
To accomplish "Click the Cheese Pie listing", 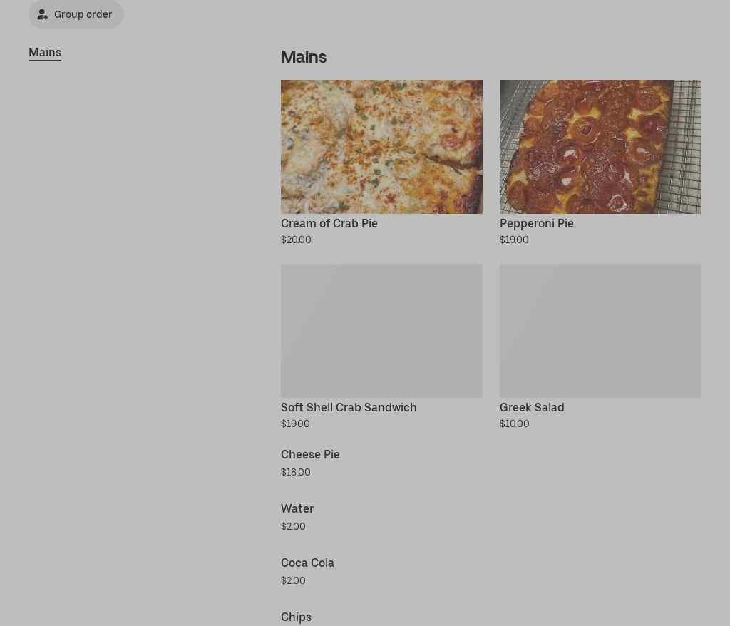I will click(310, 455).
